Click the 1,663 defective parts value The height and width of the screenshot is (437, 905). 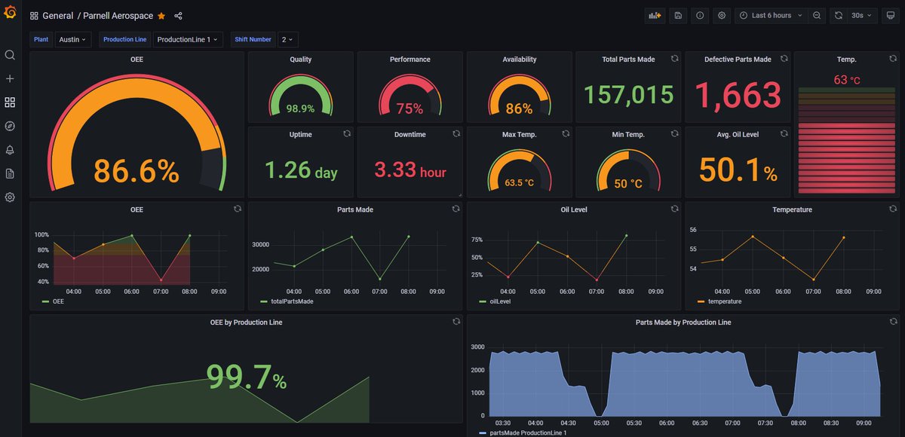tap(738, 94)
